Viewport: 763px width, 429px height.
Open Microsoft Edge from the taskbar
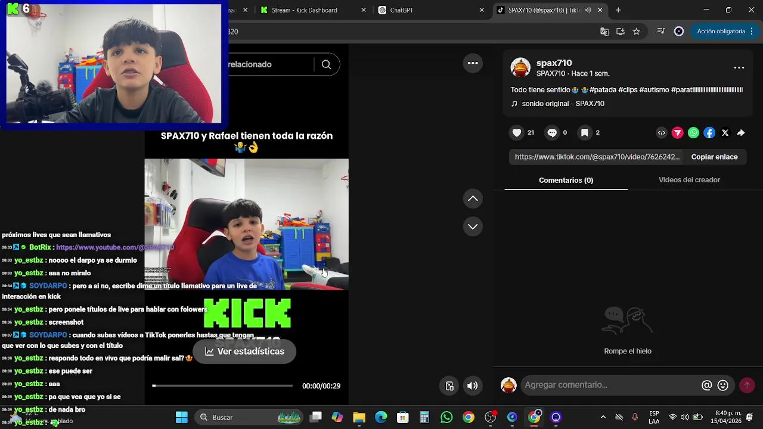pyautogui.click(x=381, y=417)
